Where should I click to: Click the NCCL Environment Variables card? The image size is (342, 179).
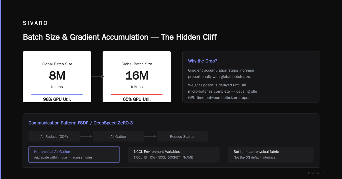point(174,155)
